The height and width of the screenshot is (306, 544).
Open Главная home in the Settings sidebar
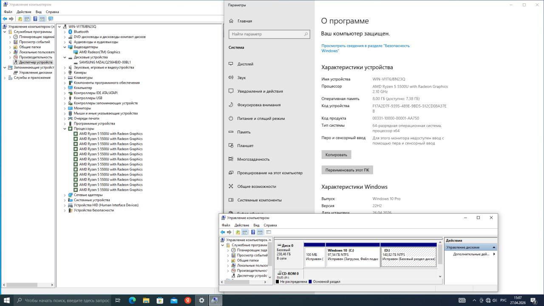click(241, 21)
